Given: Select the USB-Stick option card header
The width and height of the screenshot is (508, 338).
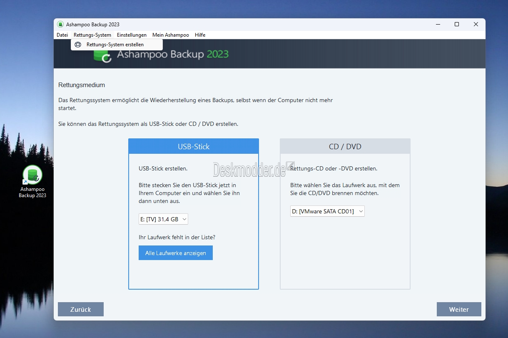Looking at the screenshot, I should (x=194, y=146).
